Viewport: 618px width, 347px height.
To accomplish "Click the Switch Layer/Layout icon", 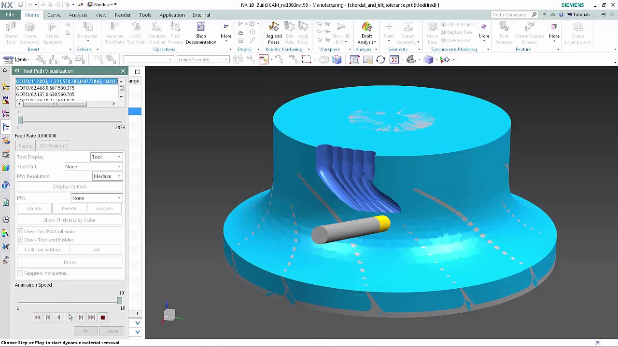I will tap(577, 33).
